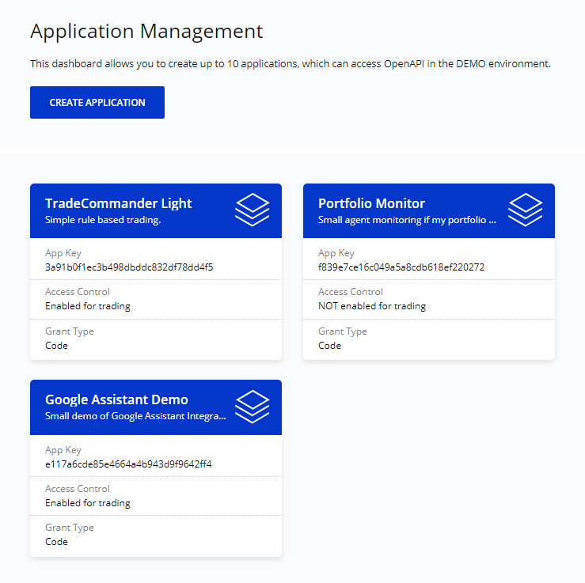This screenshot has height=583, width=585.
Task: Click Grant Type Code value in Google Assistant Demo
Action: pyautogui.click(x=56, y=542)
